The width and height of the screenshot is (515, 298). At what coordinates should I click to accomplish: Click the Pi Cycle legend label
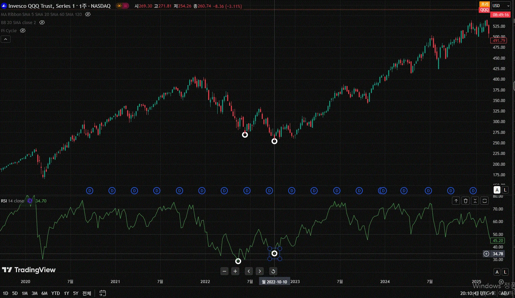point(9,31)
